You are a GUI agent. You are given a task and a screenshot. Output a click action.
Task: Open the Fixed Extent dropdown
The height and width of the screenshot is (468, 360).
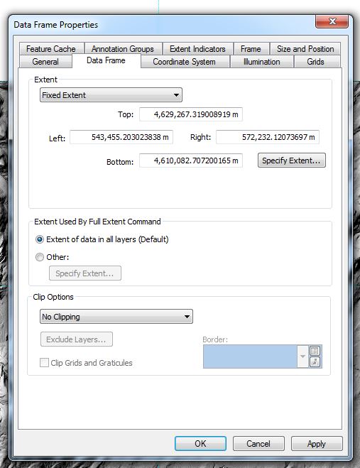111,95
